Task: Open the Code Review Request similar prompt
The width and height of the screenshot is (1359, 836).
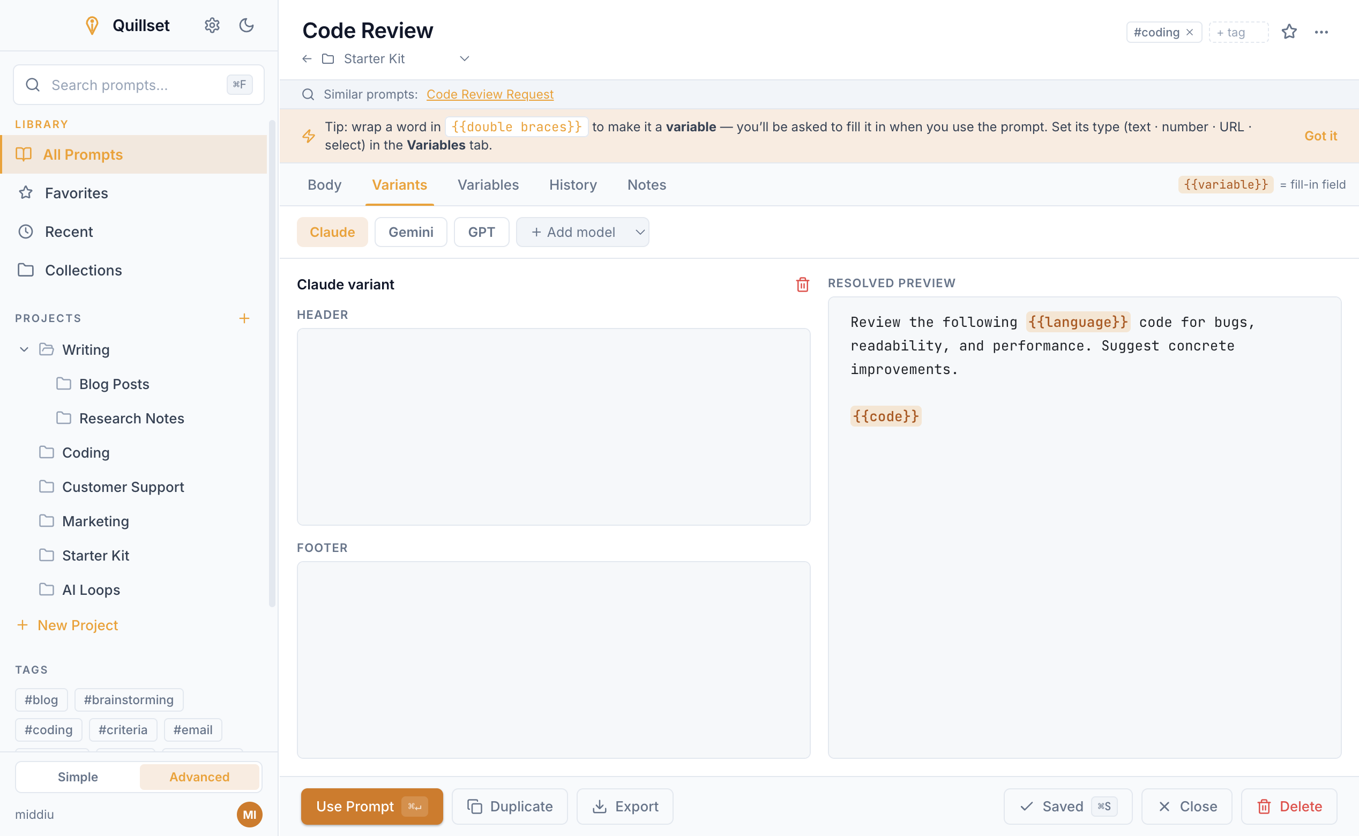Action: tap(490, 94)
